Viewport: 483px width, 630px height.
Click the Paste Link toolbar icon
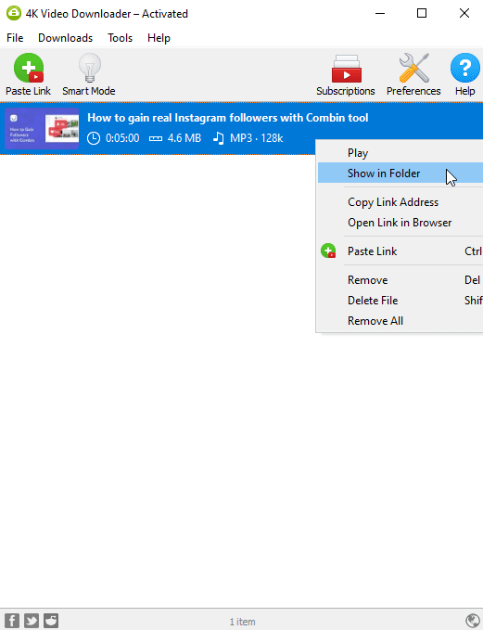click(28, 68)
